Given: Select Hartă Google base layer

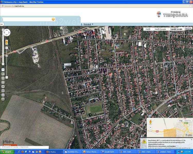Looking at the screenshot, I should [x=160, y=29].
